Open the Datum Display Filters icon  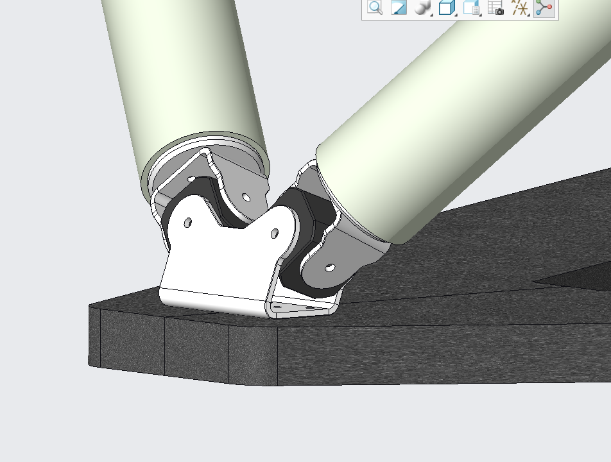519,8
